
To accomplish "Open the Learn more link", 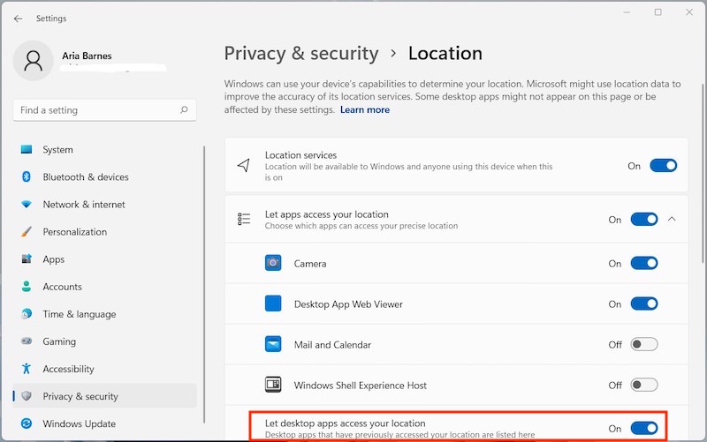I will click(x=365, y=109).
